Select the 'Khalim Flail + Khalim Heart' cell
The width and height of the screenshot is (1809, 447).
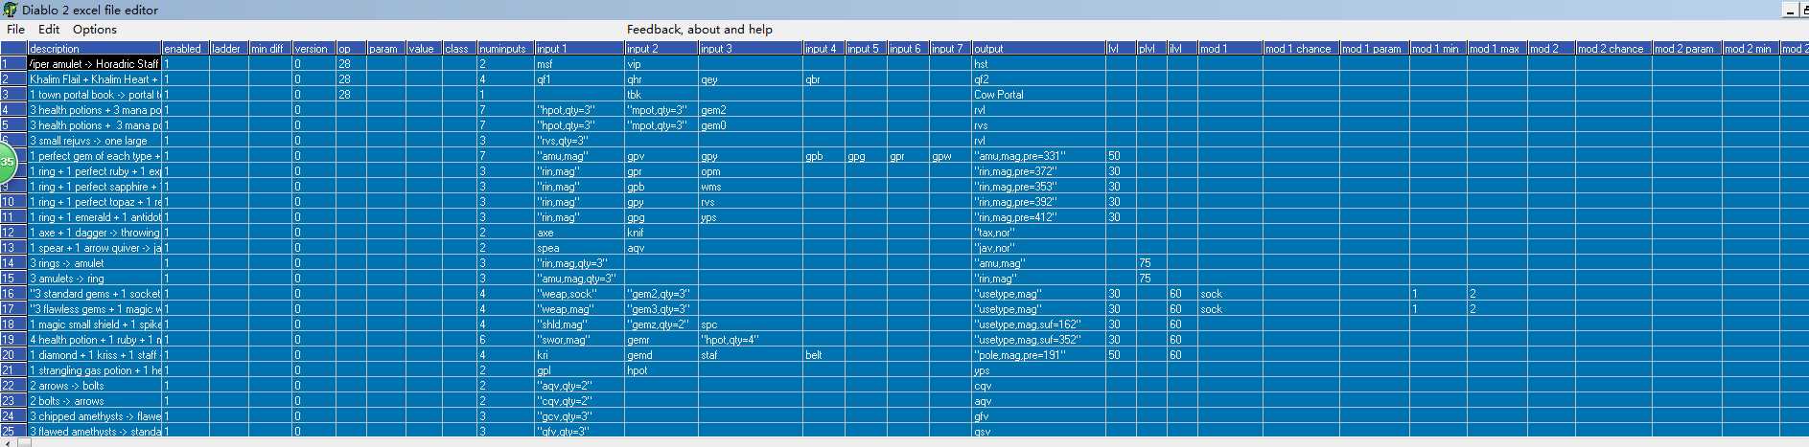[x=94, y=79]
